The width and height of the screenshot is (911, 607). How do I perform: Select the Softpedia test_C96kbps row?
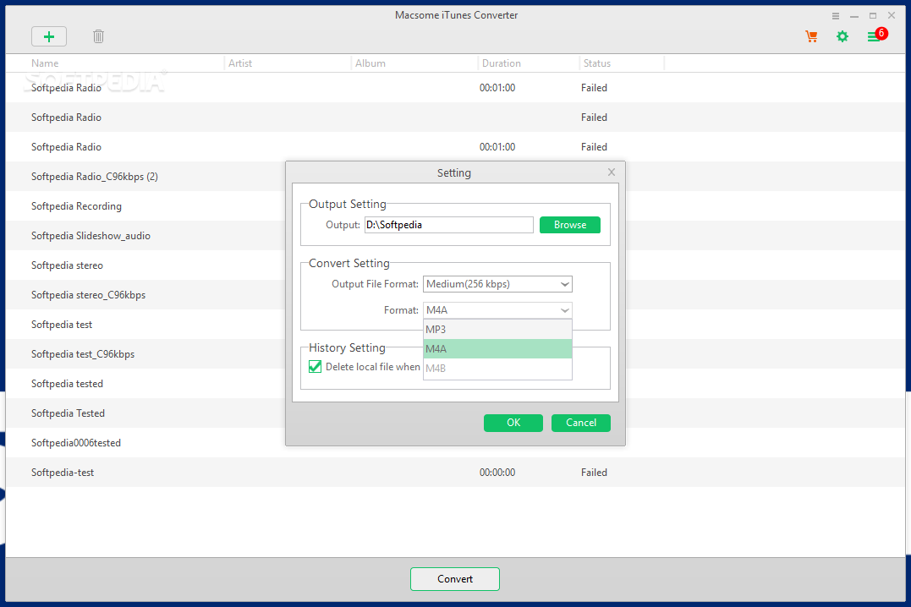(x=145, y=354)
